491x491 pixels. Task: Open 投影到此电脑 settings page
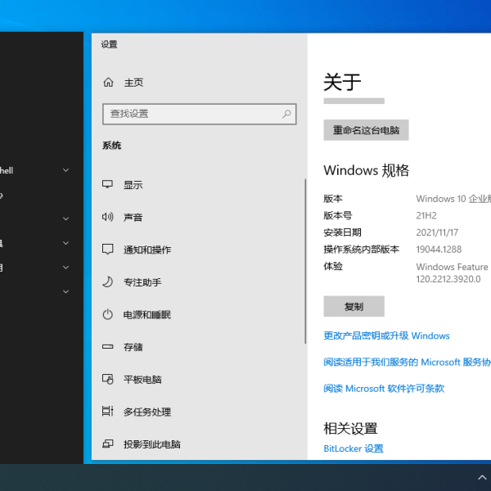[x=152, y=444]
